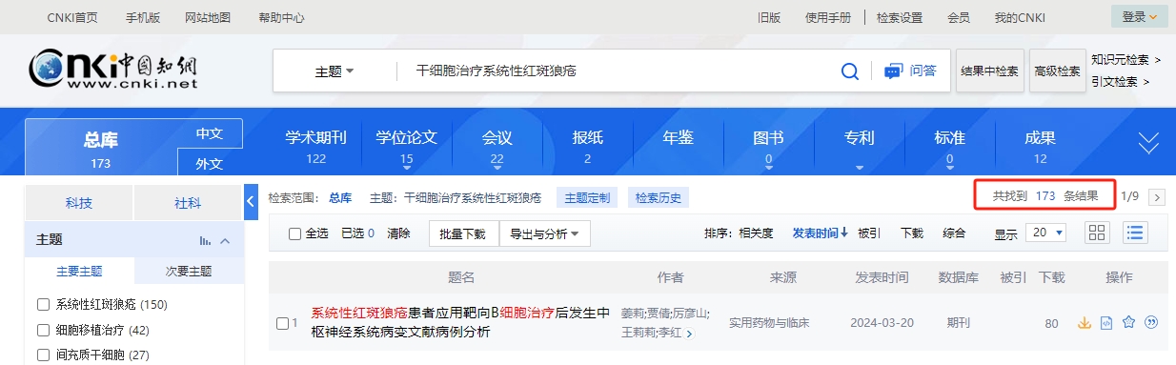Open the 主题 search field dropdown

(335, 71)
